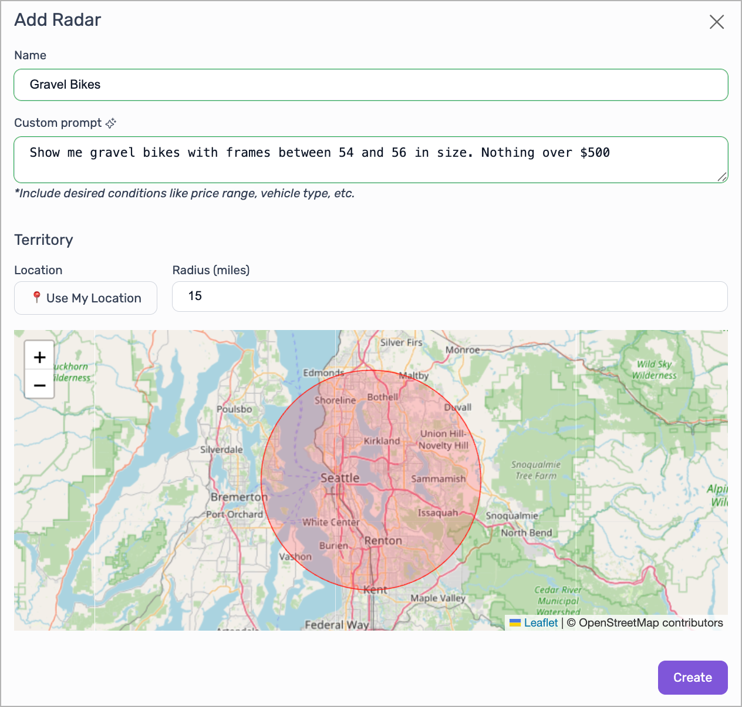The height and width of the screenshot is (707, 742).
Task: Click Sammamish label on the map
Action: pos(438,479)
